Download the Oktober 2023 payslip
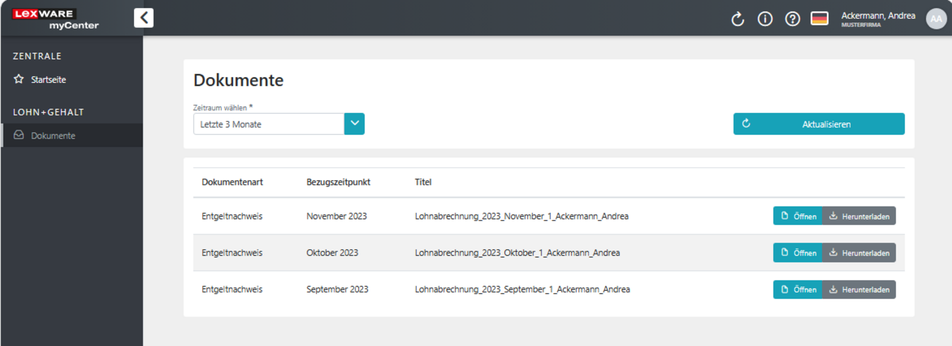Viewport: 952px width, 346px height. (x=859, y=253)
